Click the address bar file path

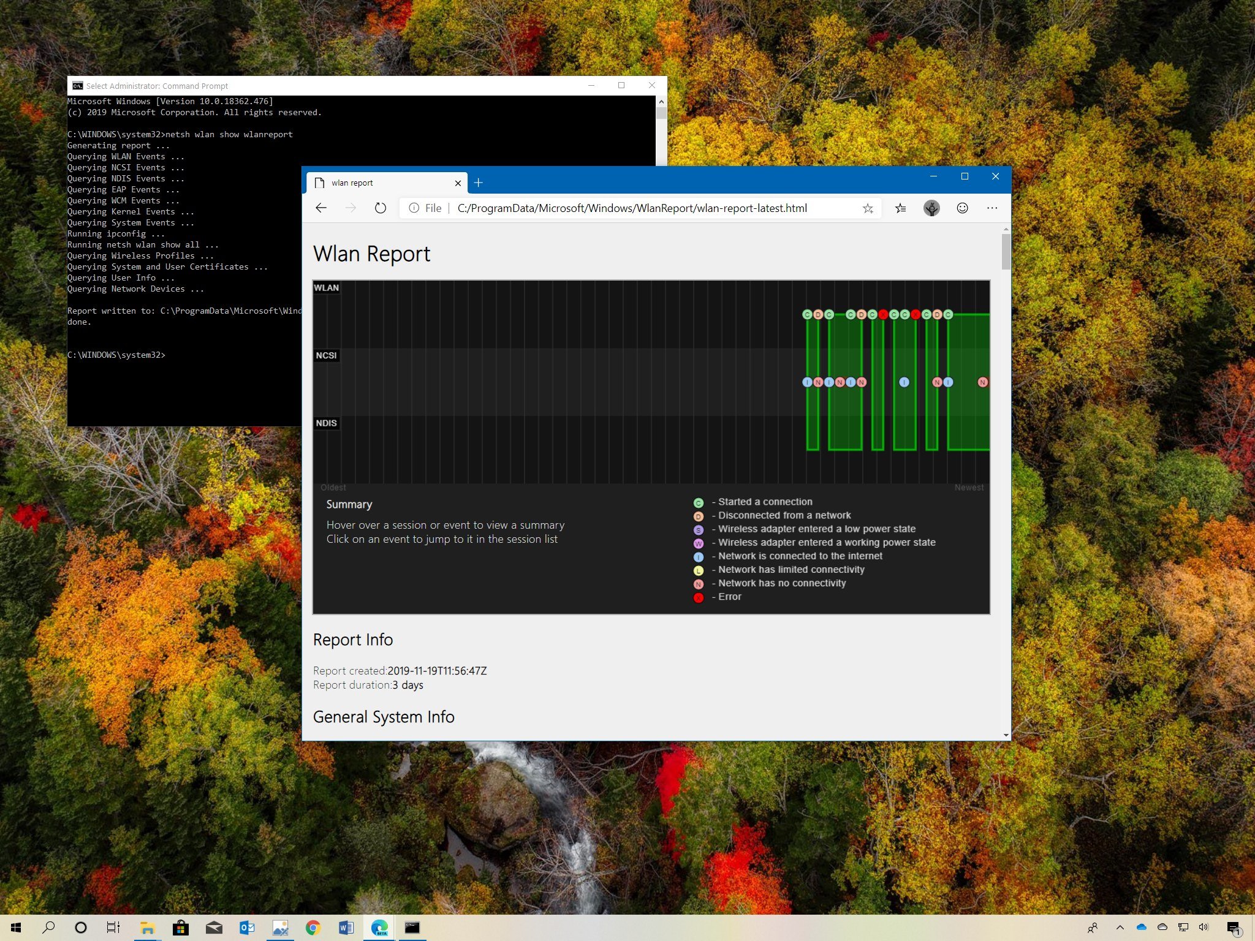point(632,208)
